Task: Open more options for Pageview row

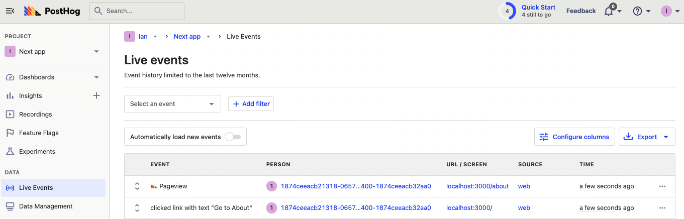Action: coord(662,186)
